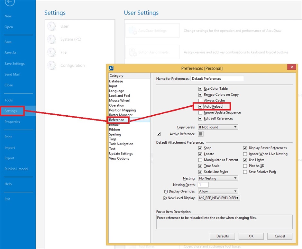Image resolution: width=302 pixels, height=249 pixels.
Task: Enable Plot As 3D checkbox
Action: 245,166
